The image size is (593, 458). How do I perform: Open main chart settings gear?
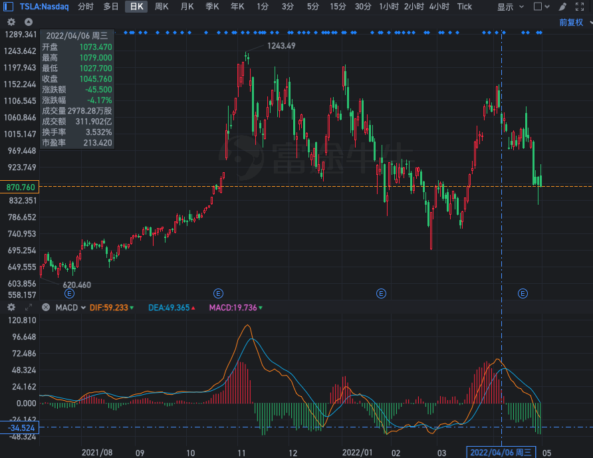coord(11,22)
